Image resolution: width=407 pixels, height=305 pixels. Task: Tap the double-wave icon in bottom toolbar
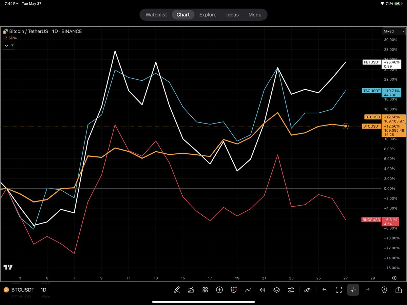click(x=308, y=290)
